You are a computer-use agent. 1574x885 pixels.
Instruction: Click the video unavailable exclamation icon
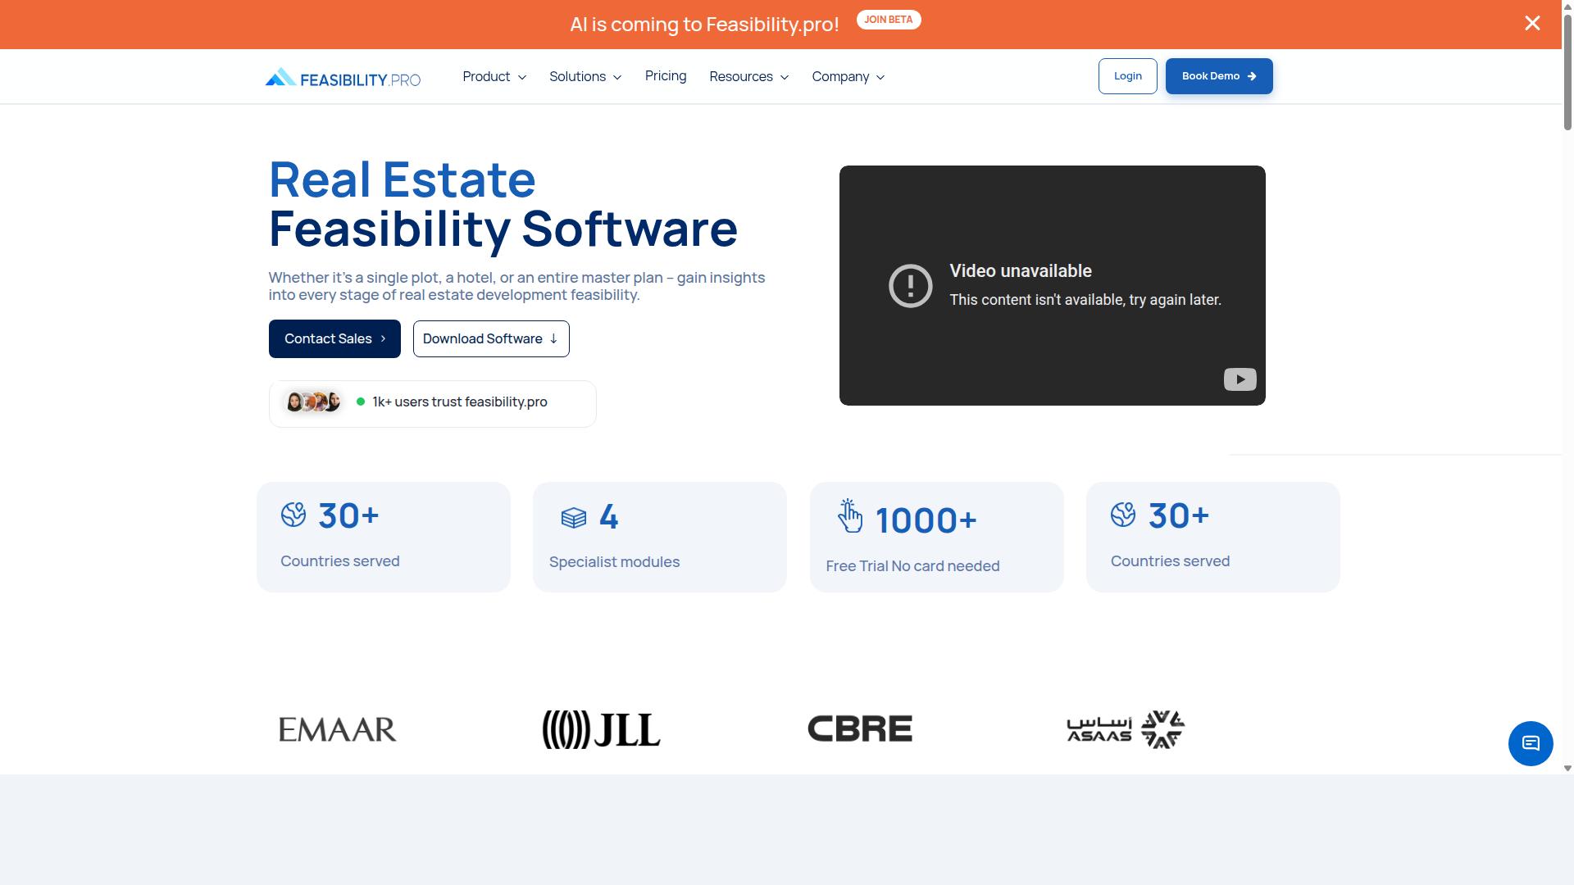point(911,286)
